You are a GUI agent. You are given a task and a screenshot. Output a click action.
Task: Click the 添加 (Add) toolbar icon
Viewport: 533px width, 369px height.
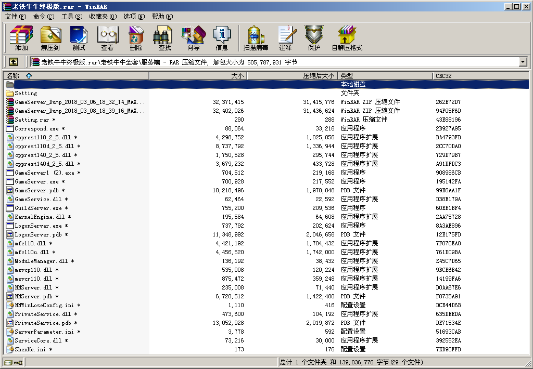21,38
